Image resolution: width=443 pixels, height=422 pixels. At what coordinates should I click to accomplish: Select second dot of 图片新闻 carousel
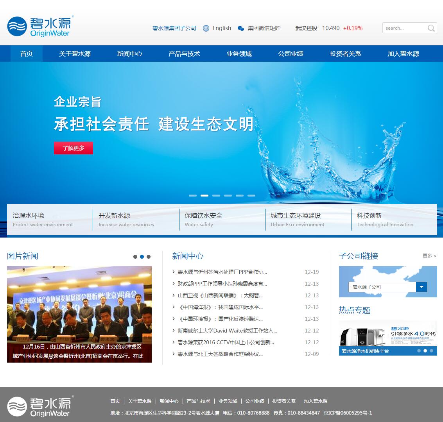[142, 257]
